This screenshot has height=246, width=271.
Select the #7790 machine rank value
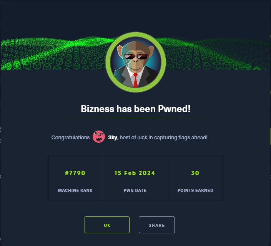(75, 173)
